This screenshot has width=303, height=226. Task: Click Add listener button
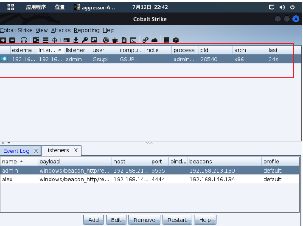pyautogui.click(x=93, y=220)
